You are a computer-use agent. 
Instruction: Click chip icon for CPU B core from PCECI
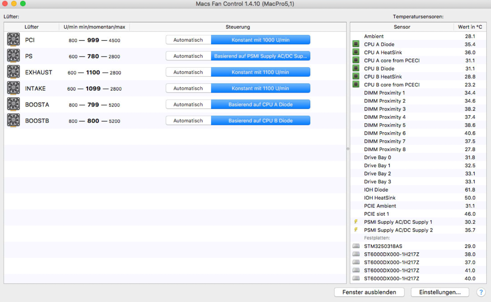[x=356, y=84]
